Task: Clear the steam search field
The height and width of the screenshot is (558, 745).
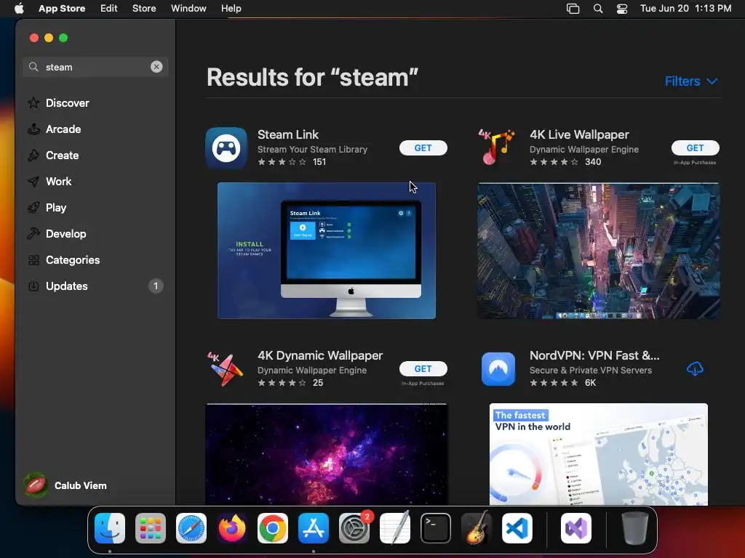Action: pyautogui.click(x=156, y=67)
